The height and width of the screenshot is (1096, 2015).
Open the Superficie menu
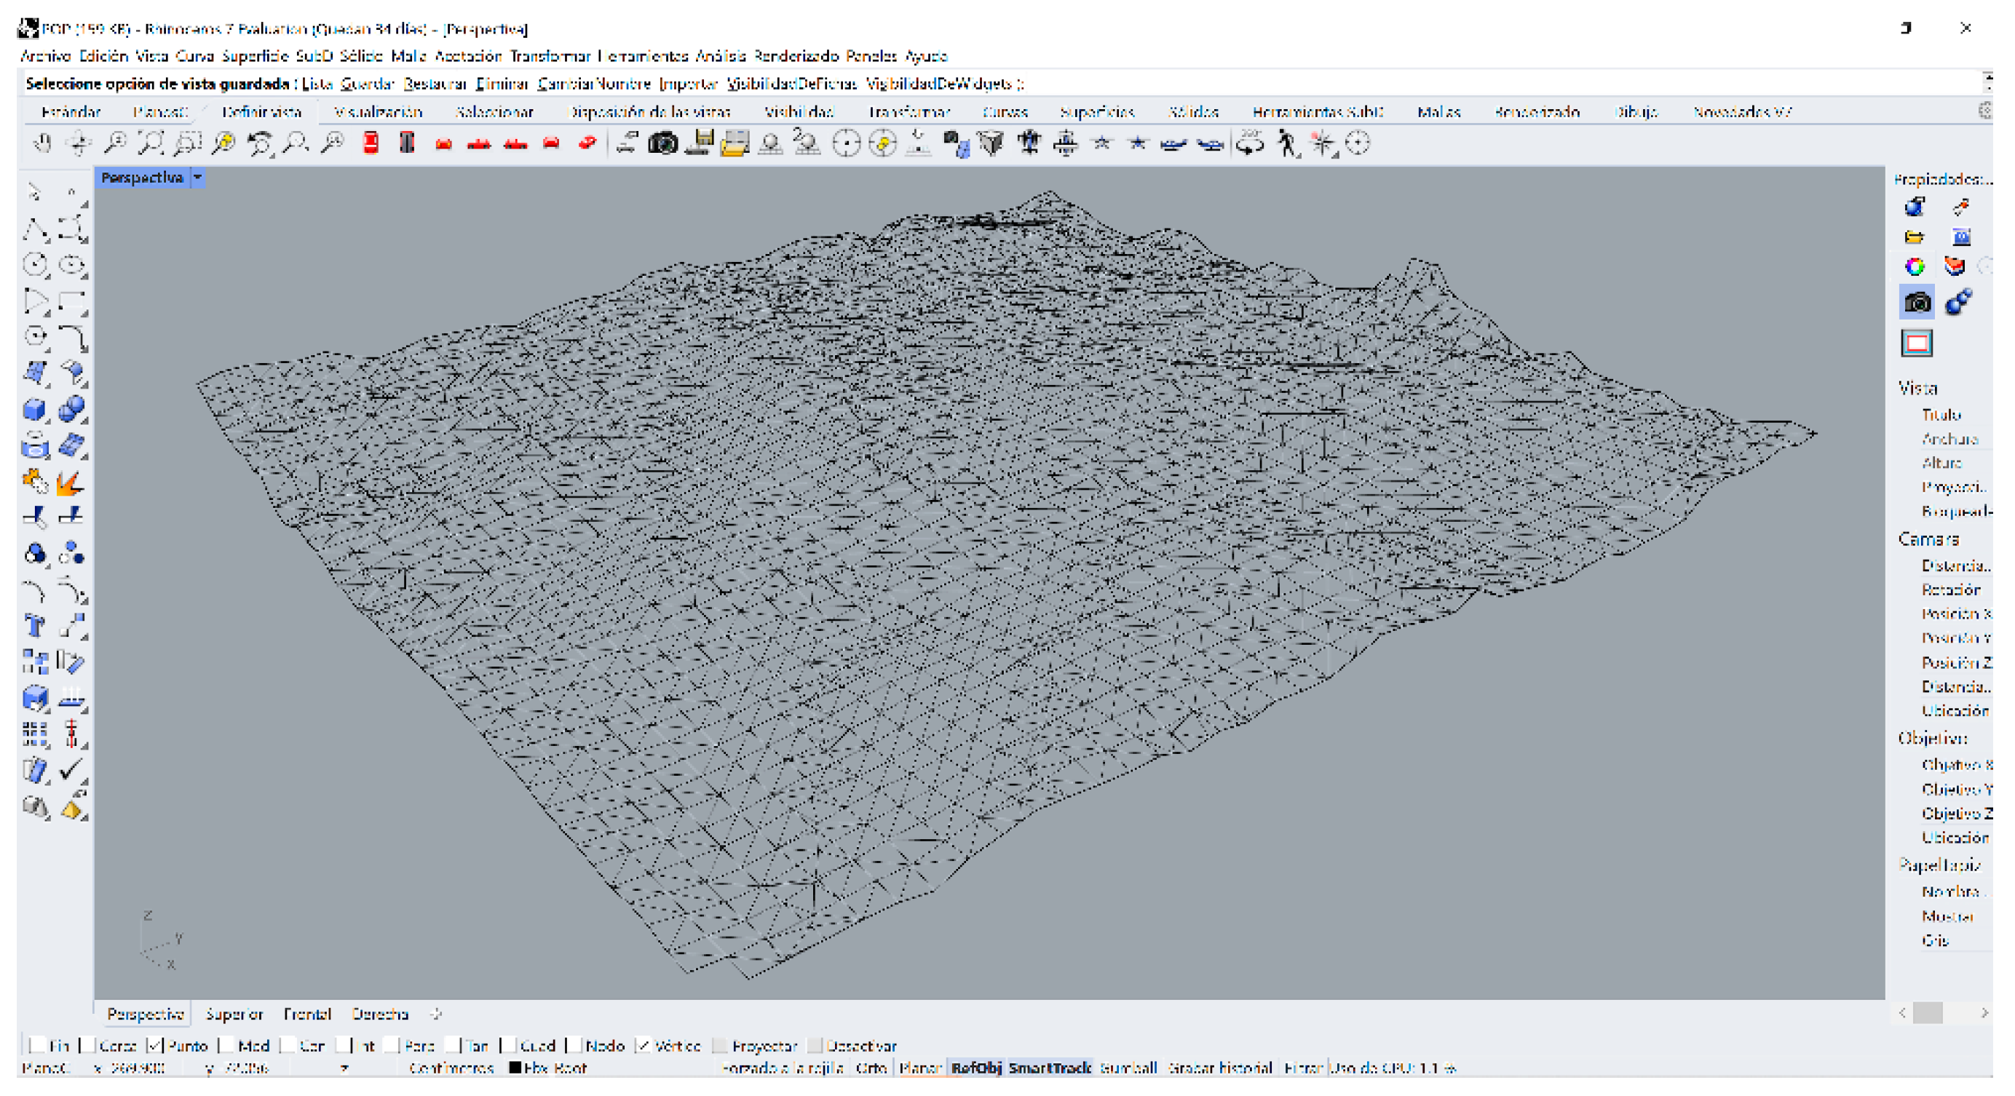(x=254, y=56)
